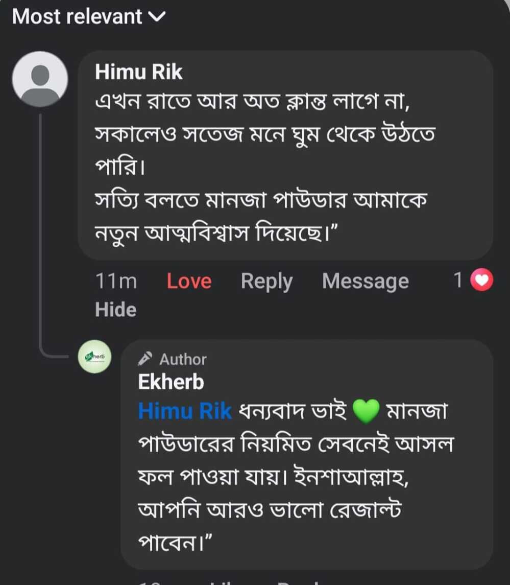Toggle Love reaction on Himu Rik's comment
The width and height of the screenshot is (510, 585).
[189, 281]
